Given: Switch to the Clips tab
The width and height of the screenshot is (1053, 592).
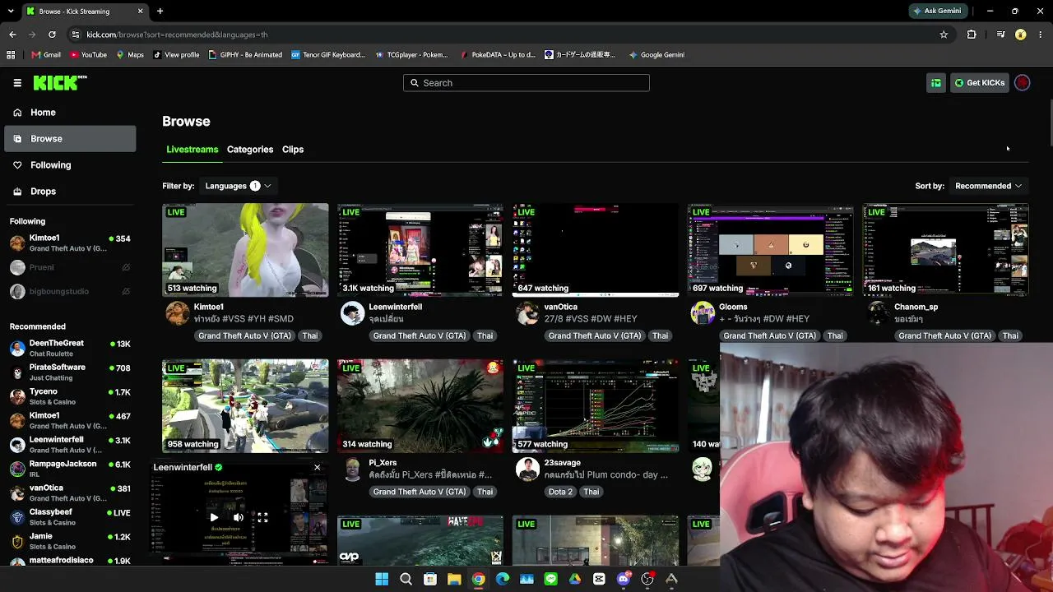Looking at the screenshot, I should click(293, 150).
